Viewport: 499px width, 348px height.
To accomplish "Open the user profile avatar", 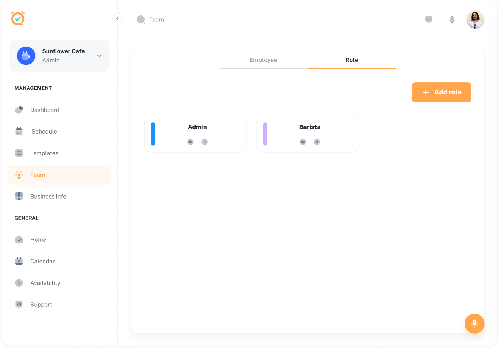I will tap(475, 20).
